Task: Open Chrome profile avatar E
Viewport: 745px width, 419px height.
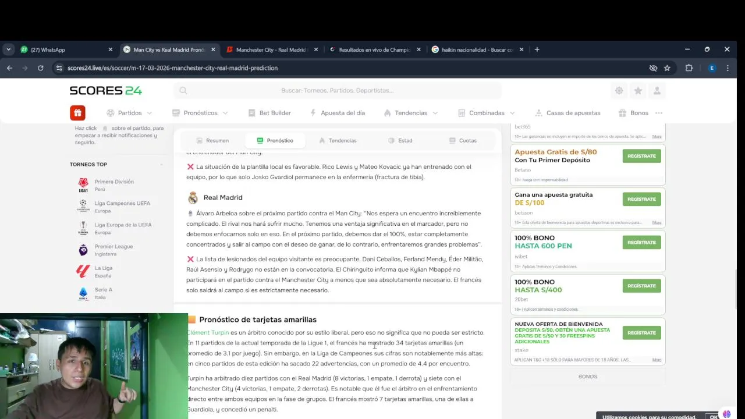Action: 711,68
